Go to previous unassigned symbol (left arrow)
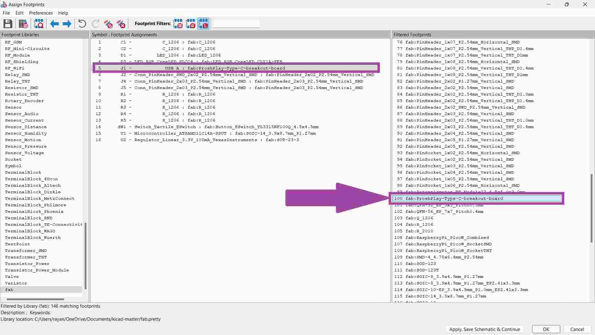 point(54,24)
